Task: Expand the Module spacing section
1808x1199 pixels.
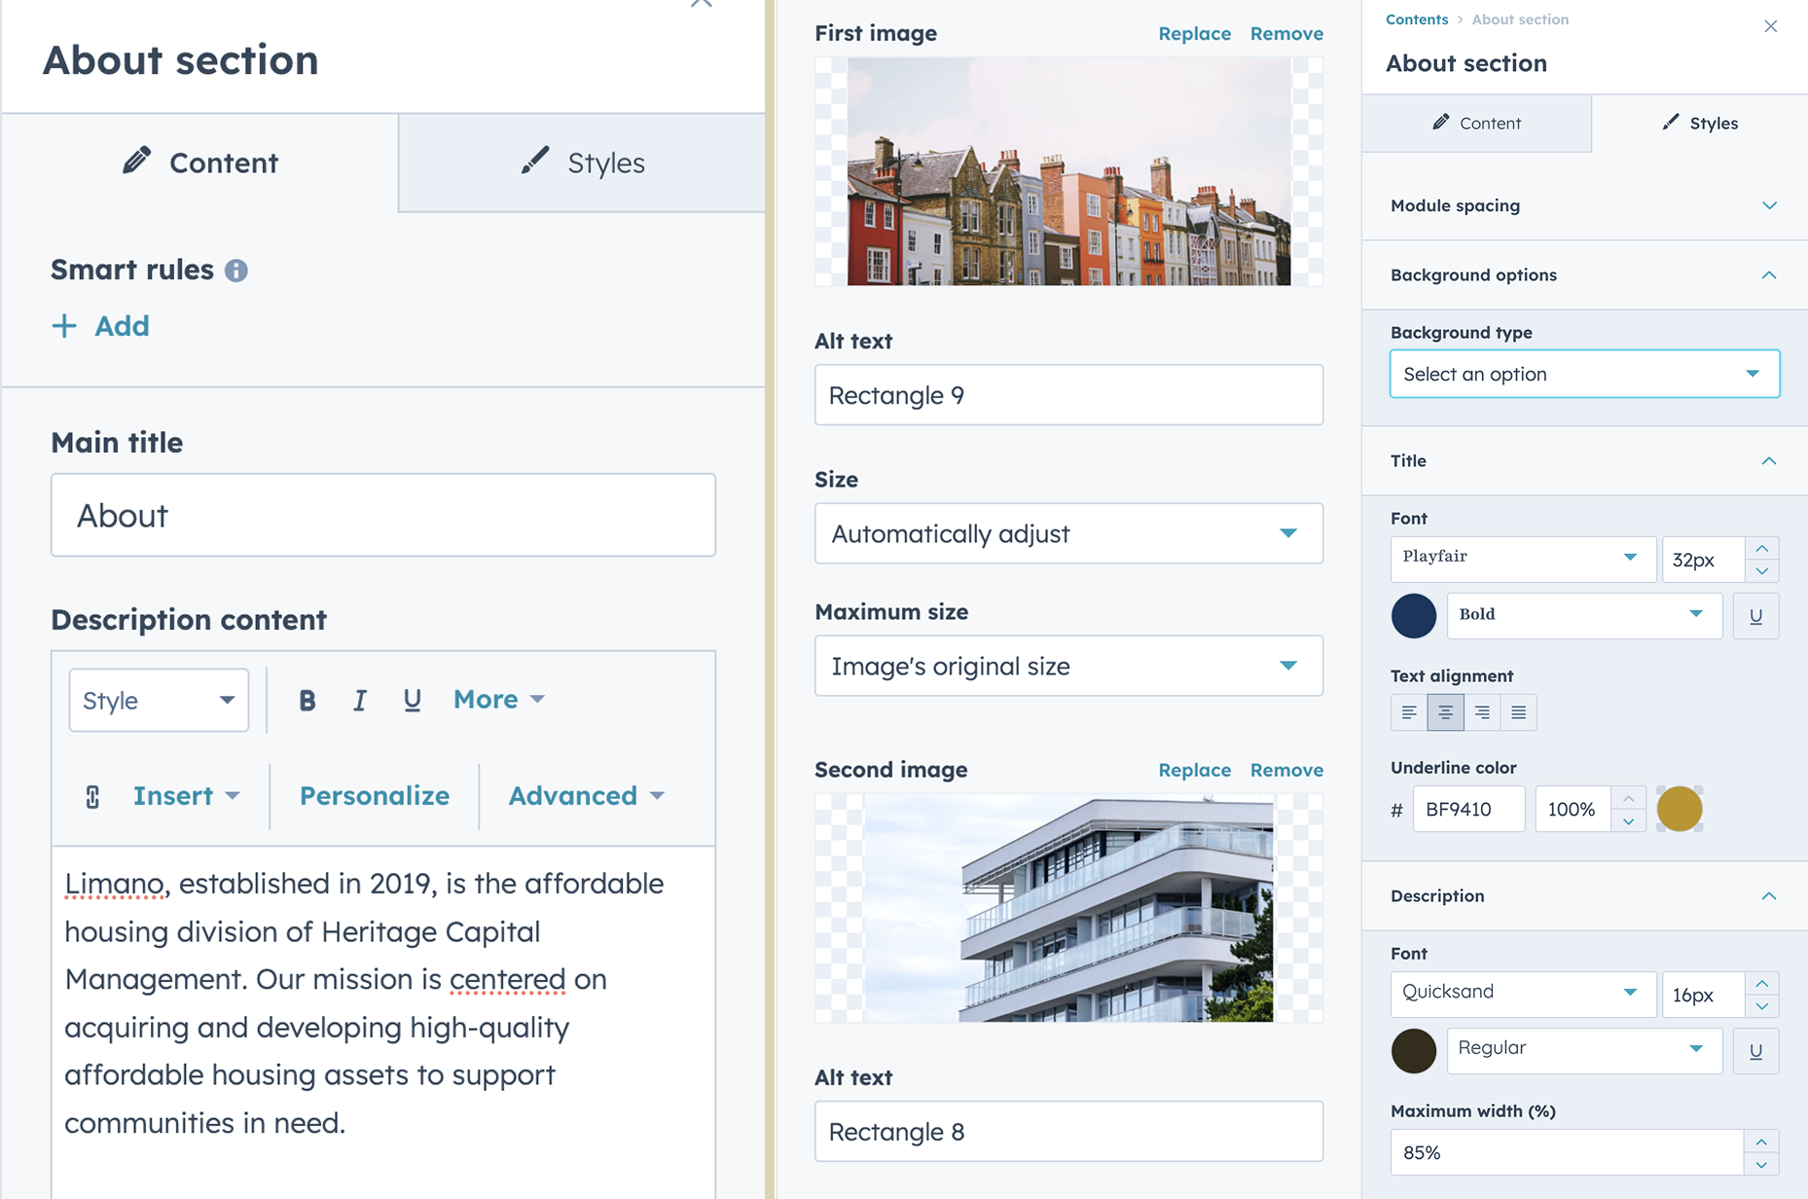Action: tap(1584, 205)
